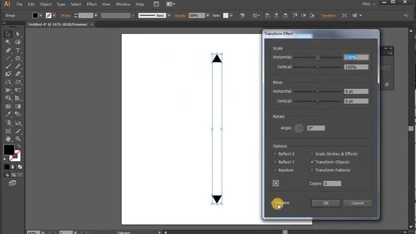Select the Width tool
The image size is (416, 234).
point(8,90)
